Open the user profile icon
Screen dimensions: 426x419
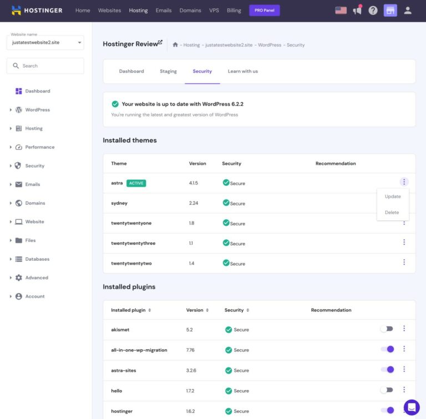408,11
